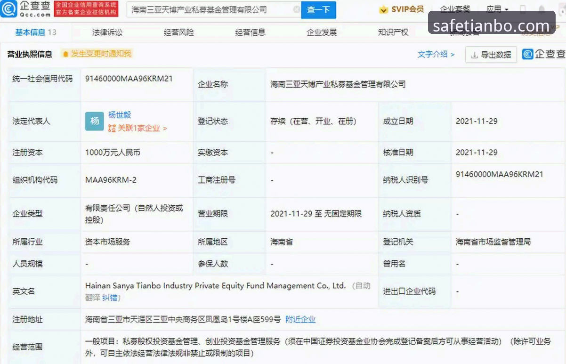
Task: Click the related-enterprise icon before 关联1家企业
Action: 112,128
